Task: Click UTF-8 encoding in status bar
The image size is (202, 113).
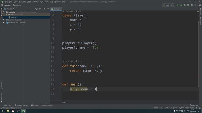Action: pyautogui.click(x=167, y=108)
